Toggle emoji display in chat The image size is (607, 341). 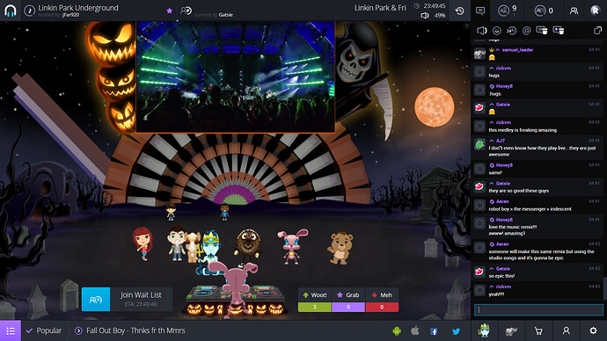pyautogui.click(x=497, y=30)
